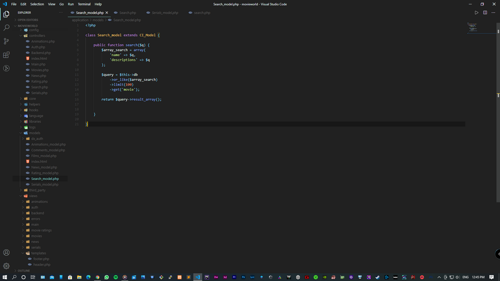Open Sublime Text from the taskbar
Screen dimensions: 500x281
click(188, 277)
